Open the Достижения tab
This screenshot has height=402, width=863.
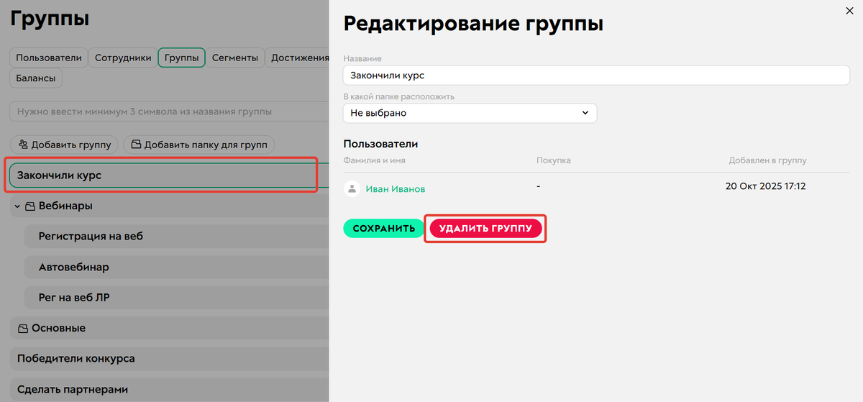coord(298,58)
